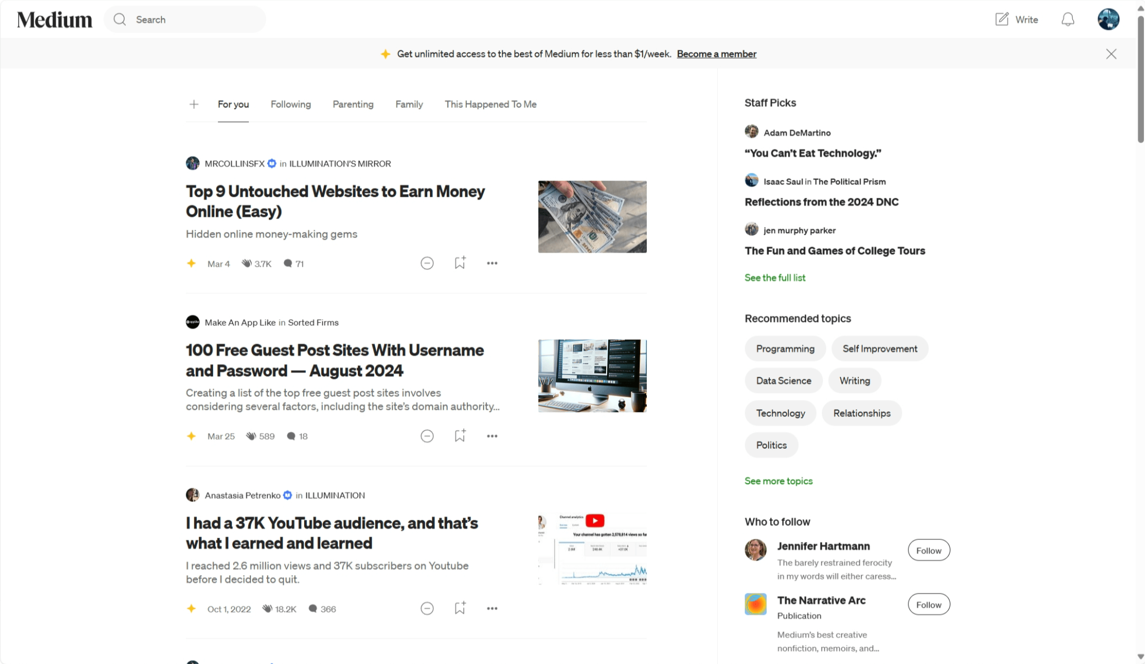Dismiss first story with the minus icon

(426, 263)
